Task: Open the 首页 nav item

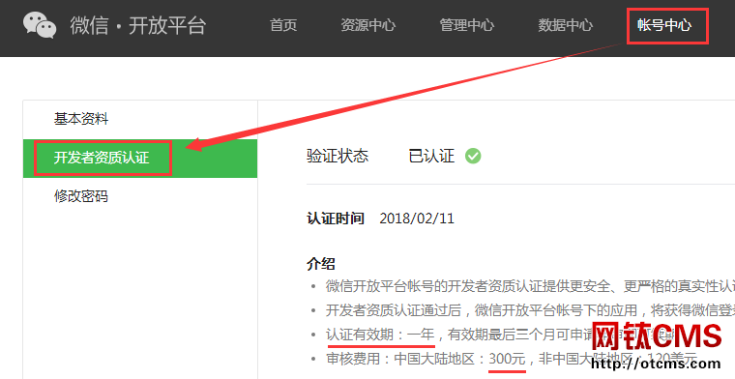Action: [x=283, y=25]
